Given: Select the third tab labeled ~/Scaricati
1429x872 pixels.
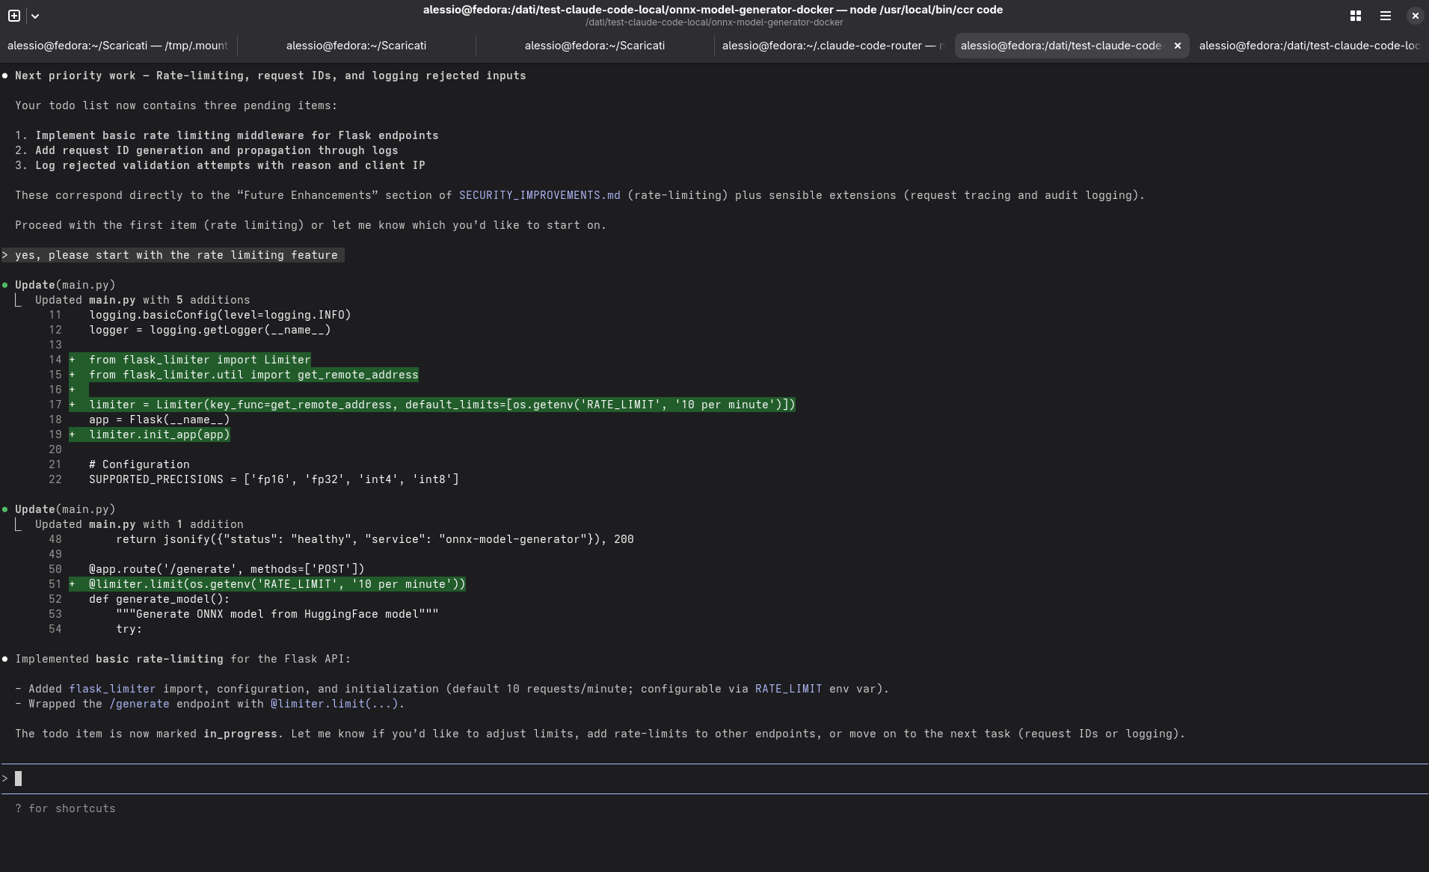Looking at the screenshot, I should coord(594,46).
